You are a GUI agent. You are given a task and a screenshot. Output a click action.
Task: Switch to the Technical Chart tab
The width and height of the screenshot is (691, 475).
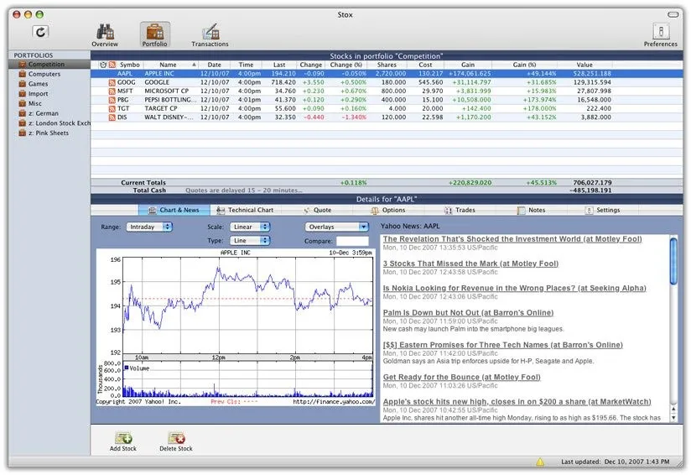coord(245,211)
